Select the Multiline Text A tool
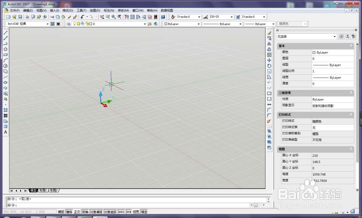 pos(5,132)
